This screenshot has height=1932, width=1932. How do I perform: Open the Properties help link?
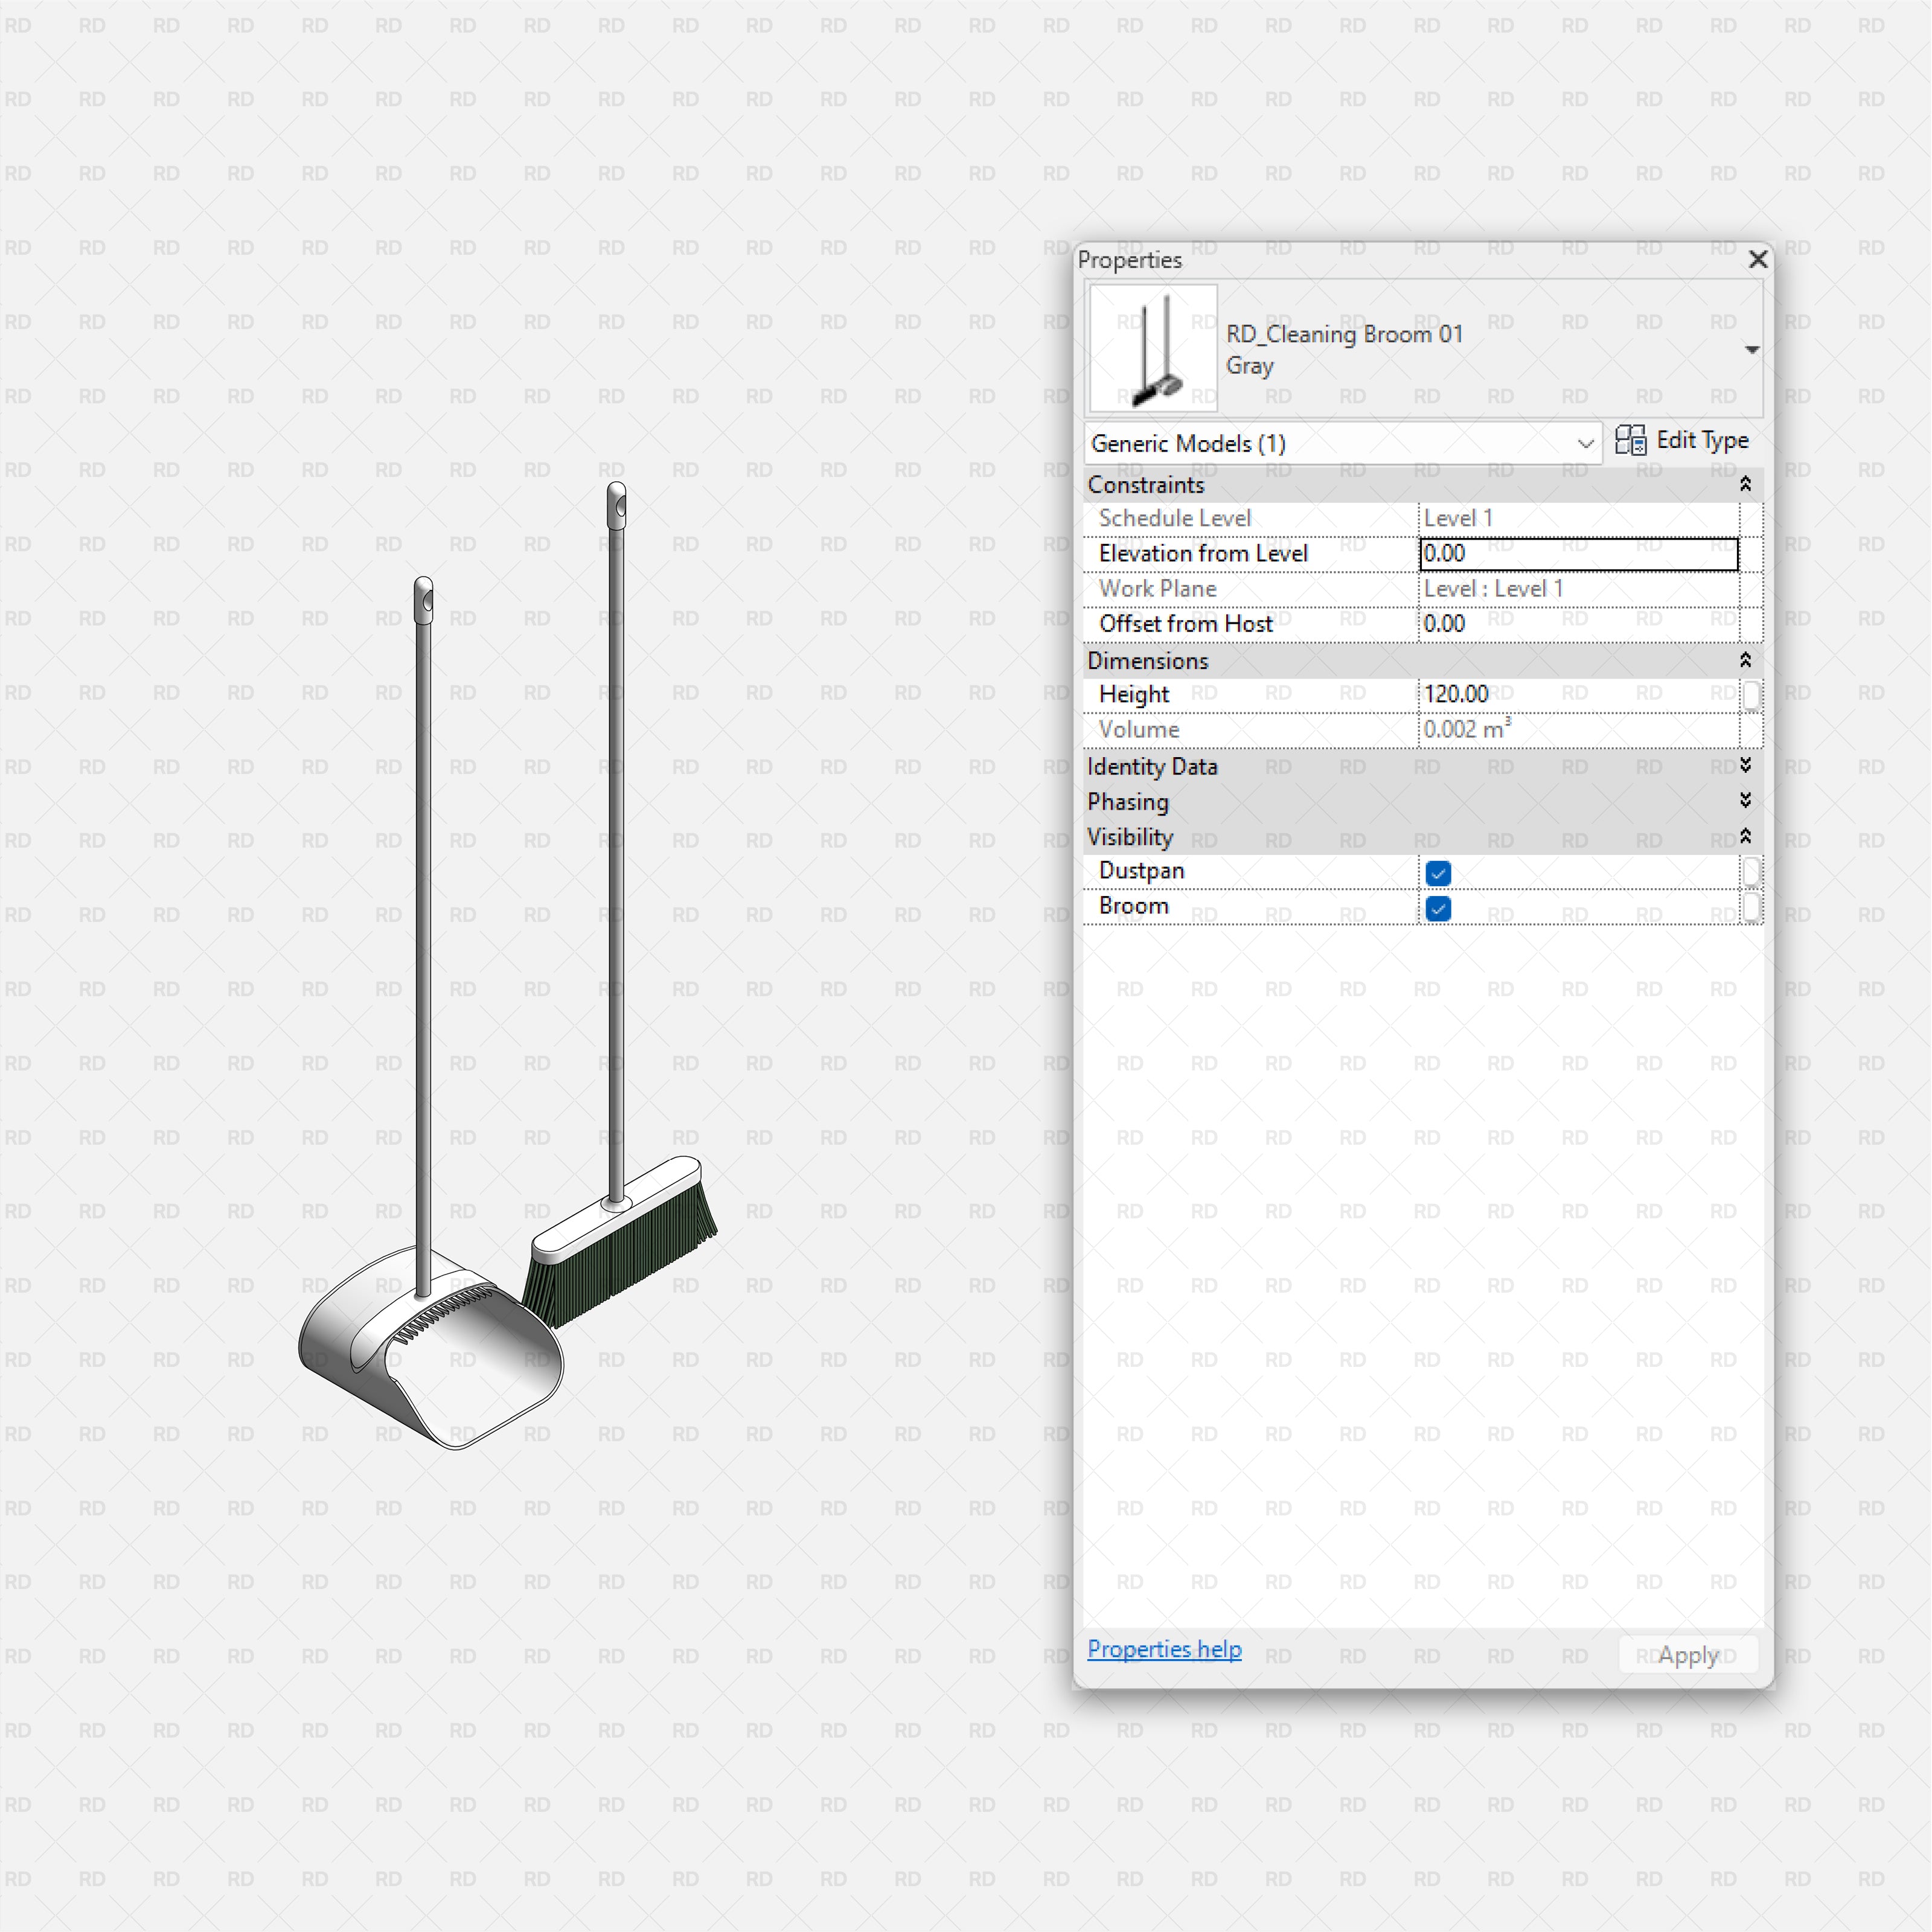tap(1164, 1649)
